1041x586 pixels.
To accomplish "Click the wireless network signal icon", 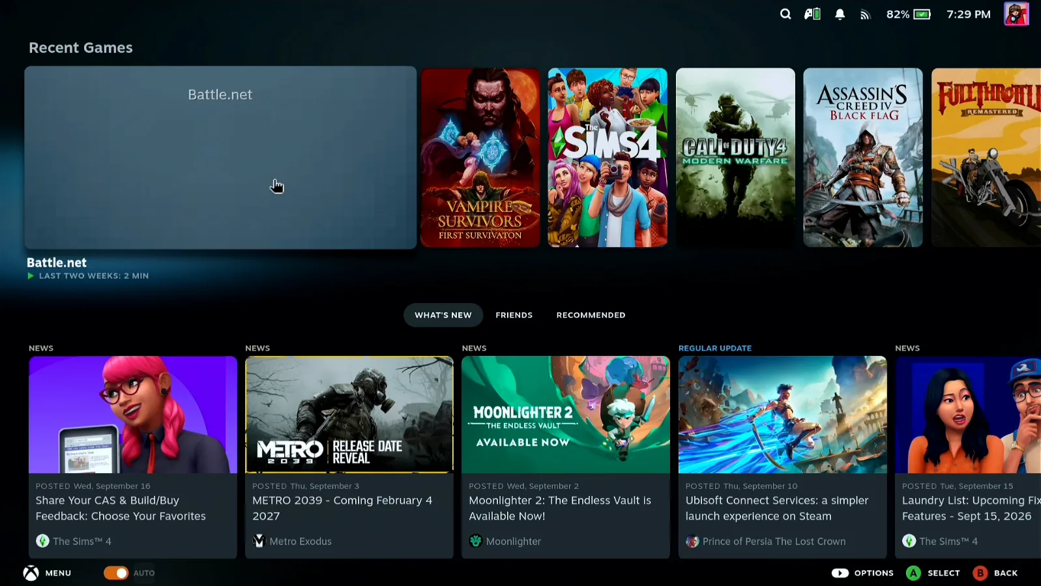I will [x=865, y=14].
